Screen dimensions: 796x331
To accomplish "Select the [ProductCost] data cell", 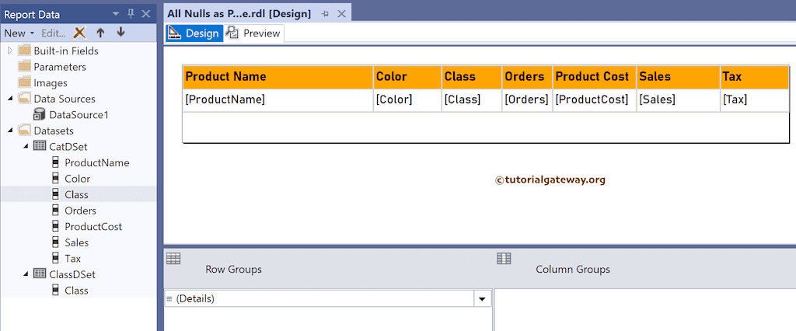I will [595, 100].
